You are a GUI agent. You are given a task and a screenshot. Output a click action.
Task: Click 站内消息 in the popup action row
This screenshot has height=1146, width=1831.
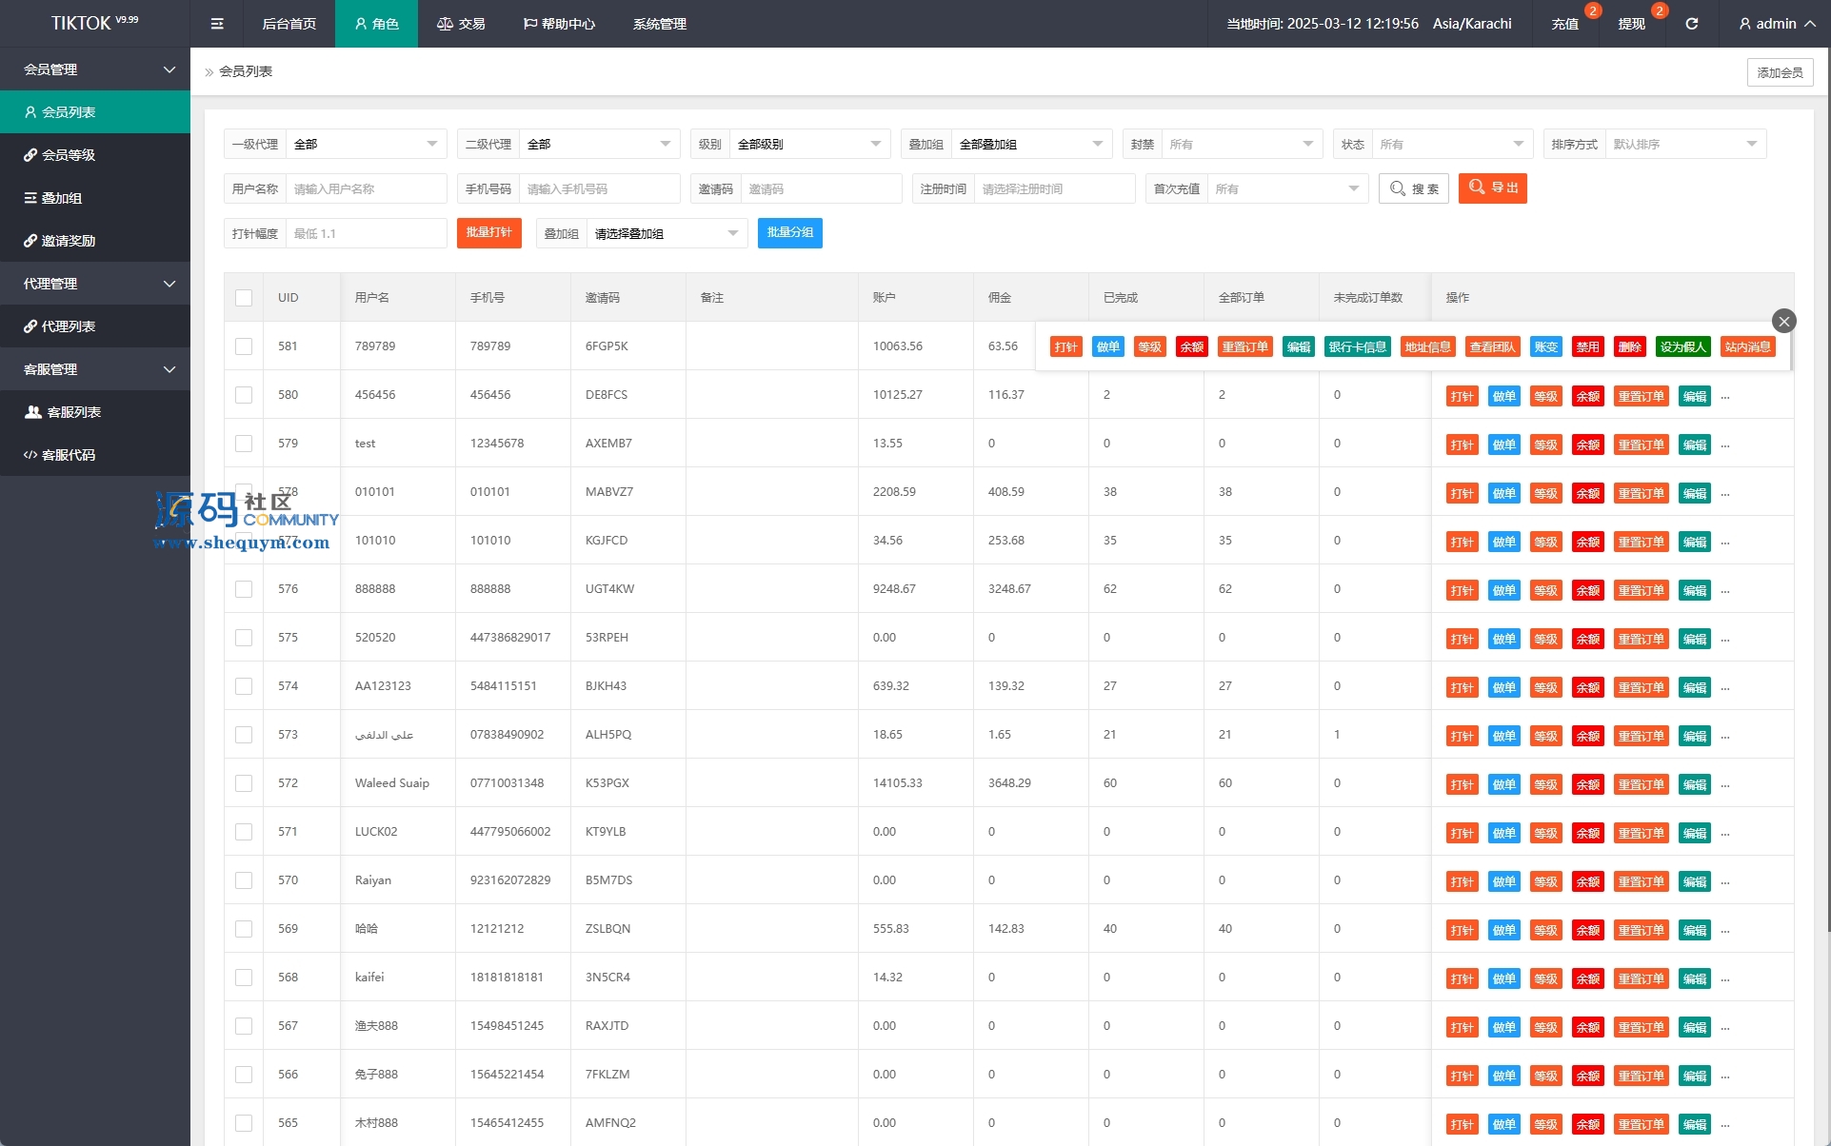[1747, 346]
